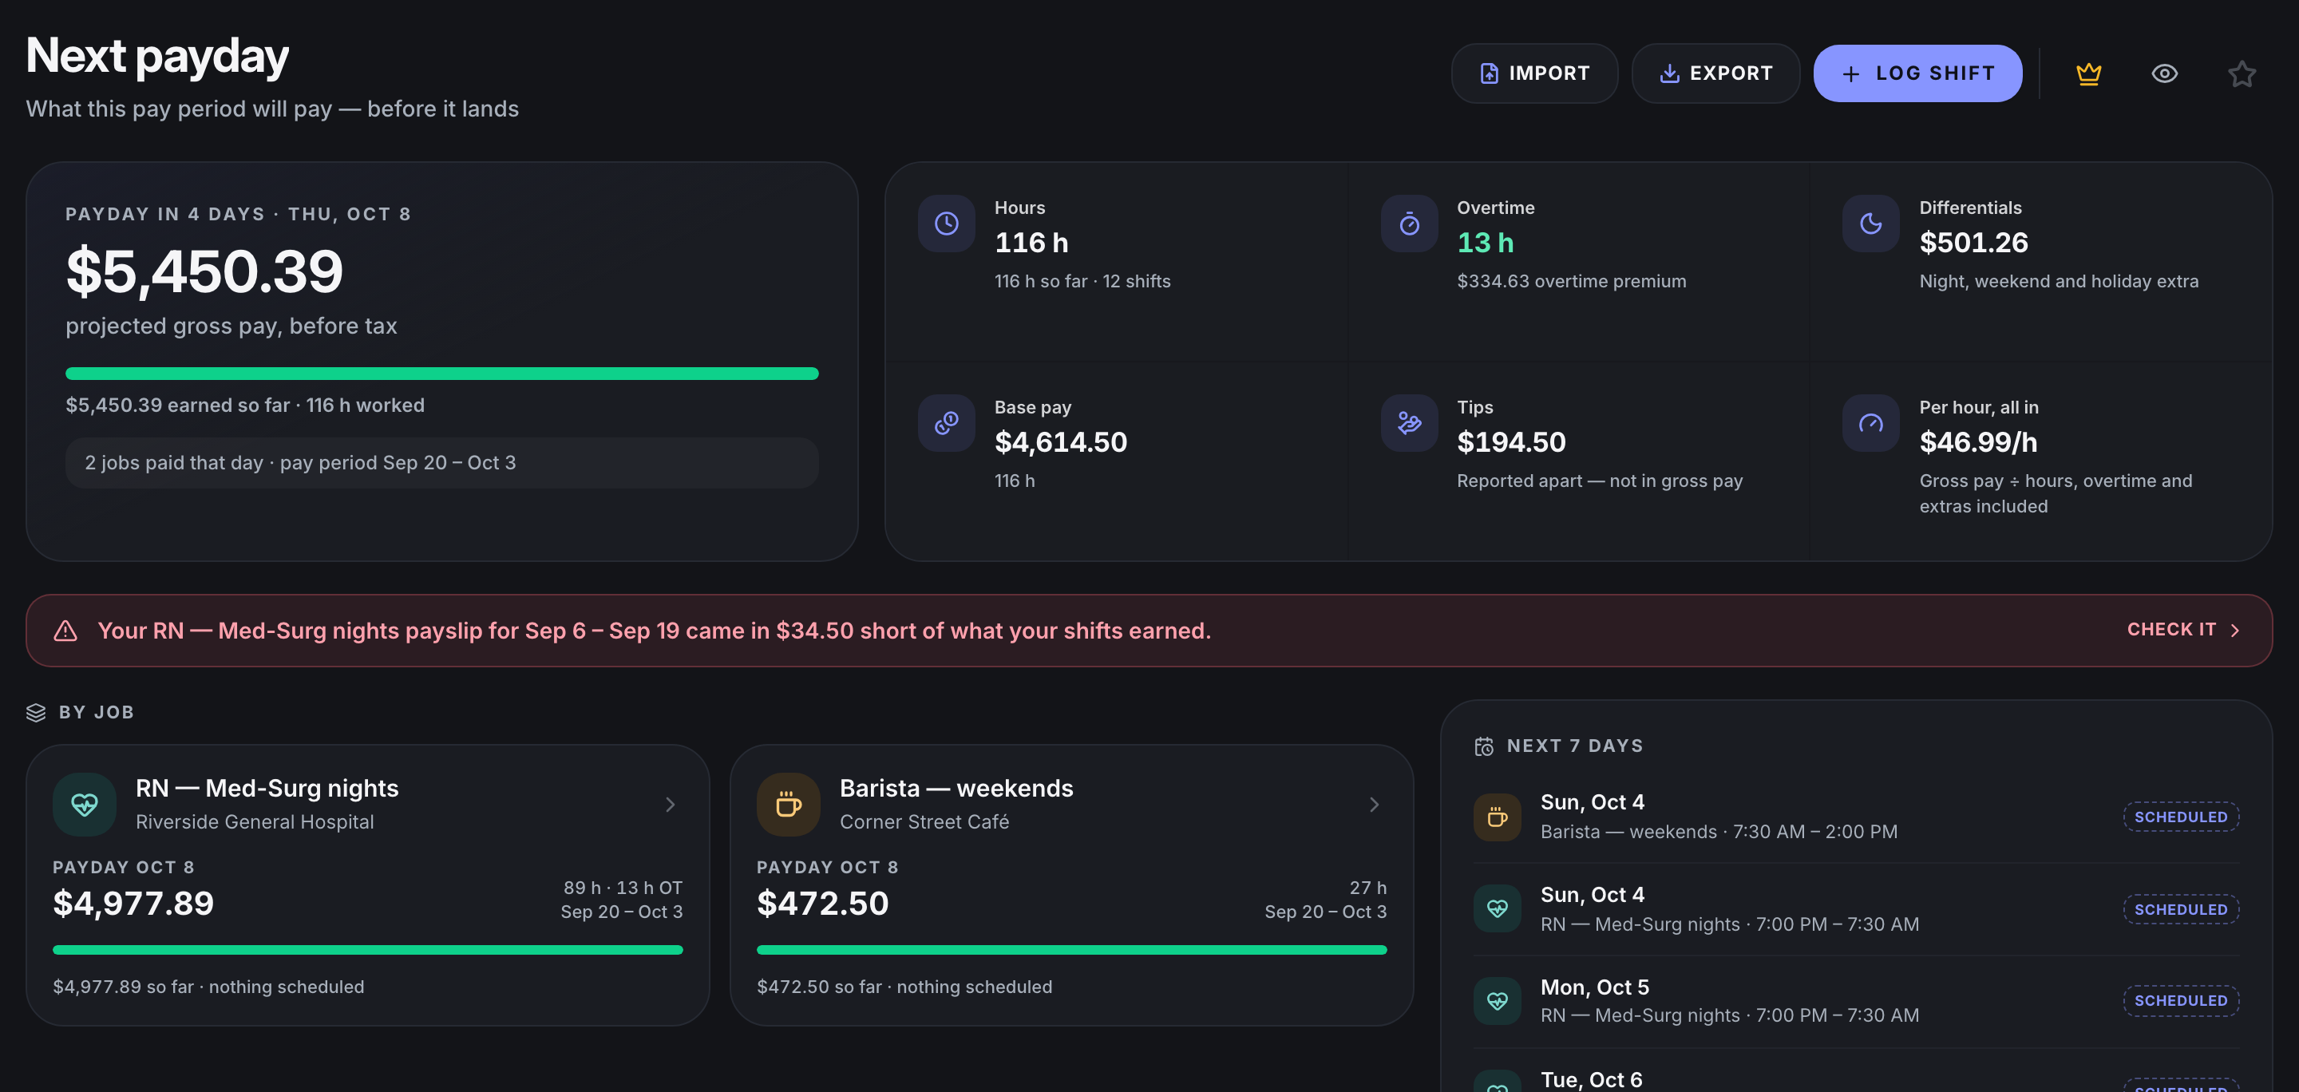Click the Barista job $472.50 progress bar

coord(1071,950)
